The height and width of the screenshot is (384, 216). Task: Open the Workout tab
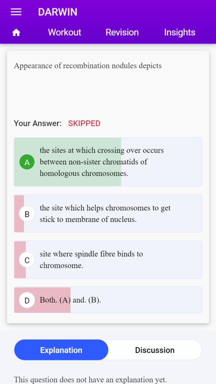click(64, 32)
